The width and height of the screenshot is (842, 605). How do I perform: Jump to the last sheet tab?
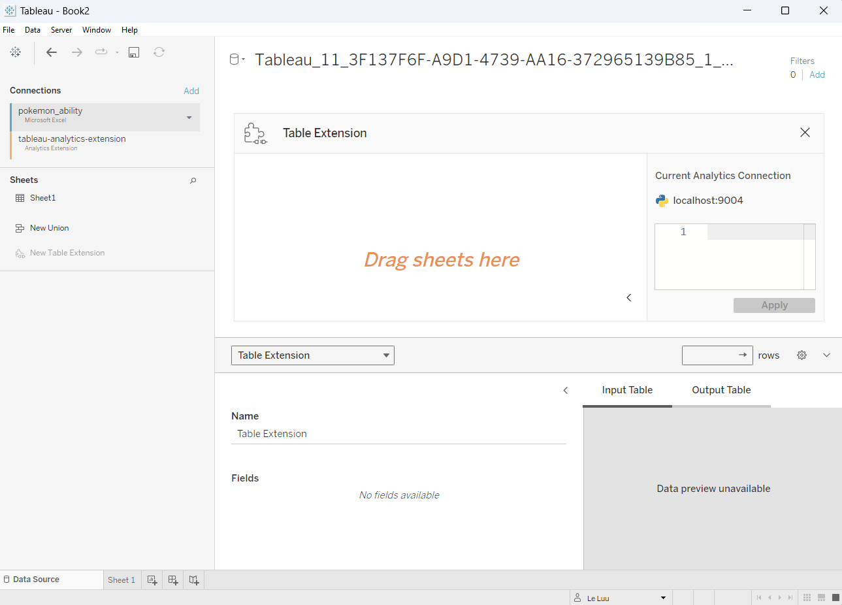pyautogui.click(x=790, y=598)
